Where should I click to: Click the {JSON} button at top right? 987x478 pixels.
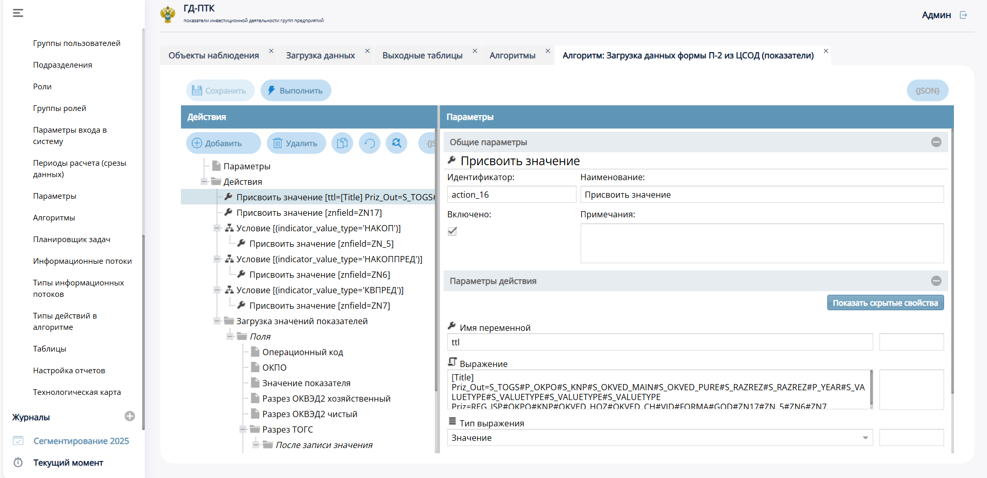928,90
